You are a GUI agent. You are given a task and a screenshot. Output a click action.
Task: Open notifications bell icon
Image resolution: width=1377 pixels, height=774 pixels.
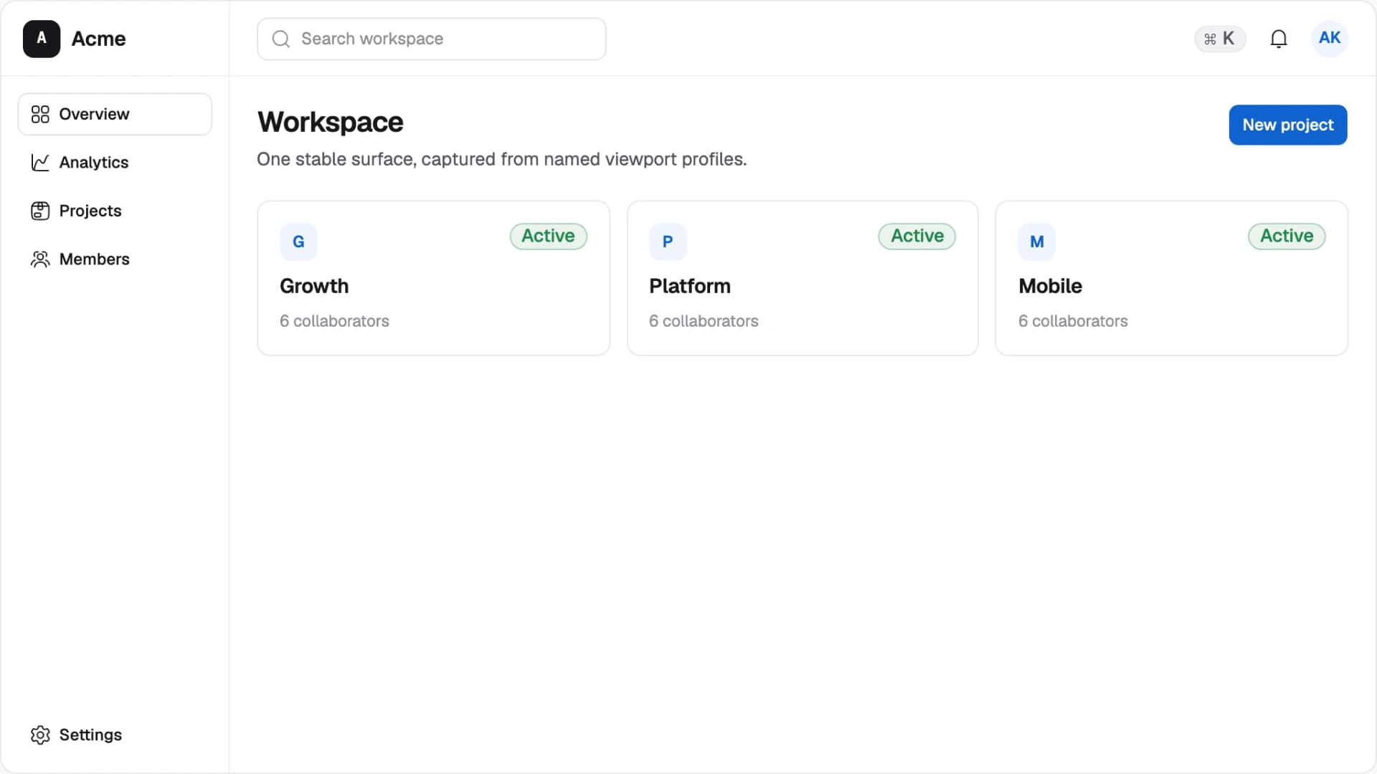pyautogui.click(x=1279, y=39)
